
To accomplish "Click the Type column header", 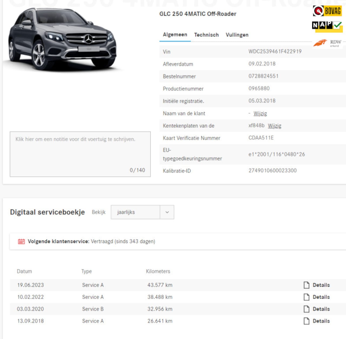I will click(x=86, y=271).
